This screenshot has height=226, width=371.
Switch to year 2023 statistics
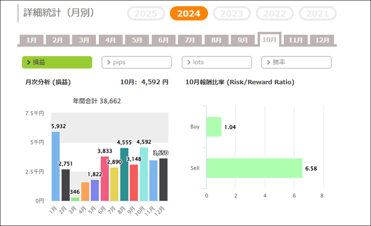(232, 14)
